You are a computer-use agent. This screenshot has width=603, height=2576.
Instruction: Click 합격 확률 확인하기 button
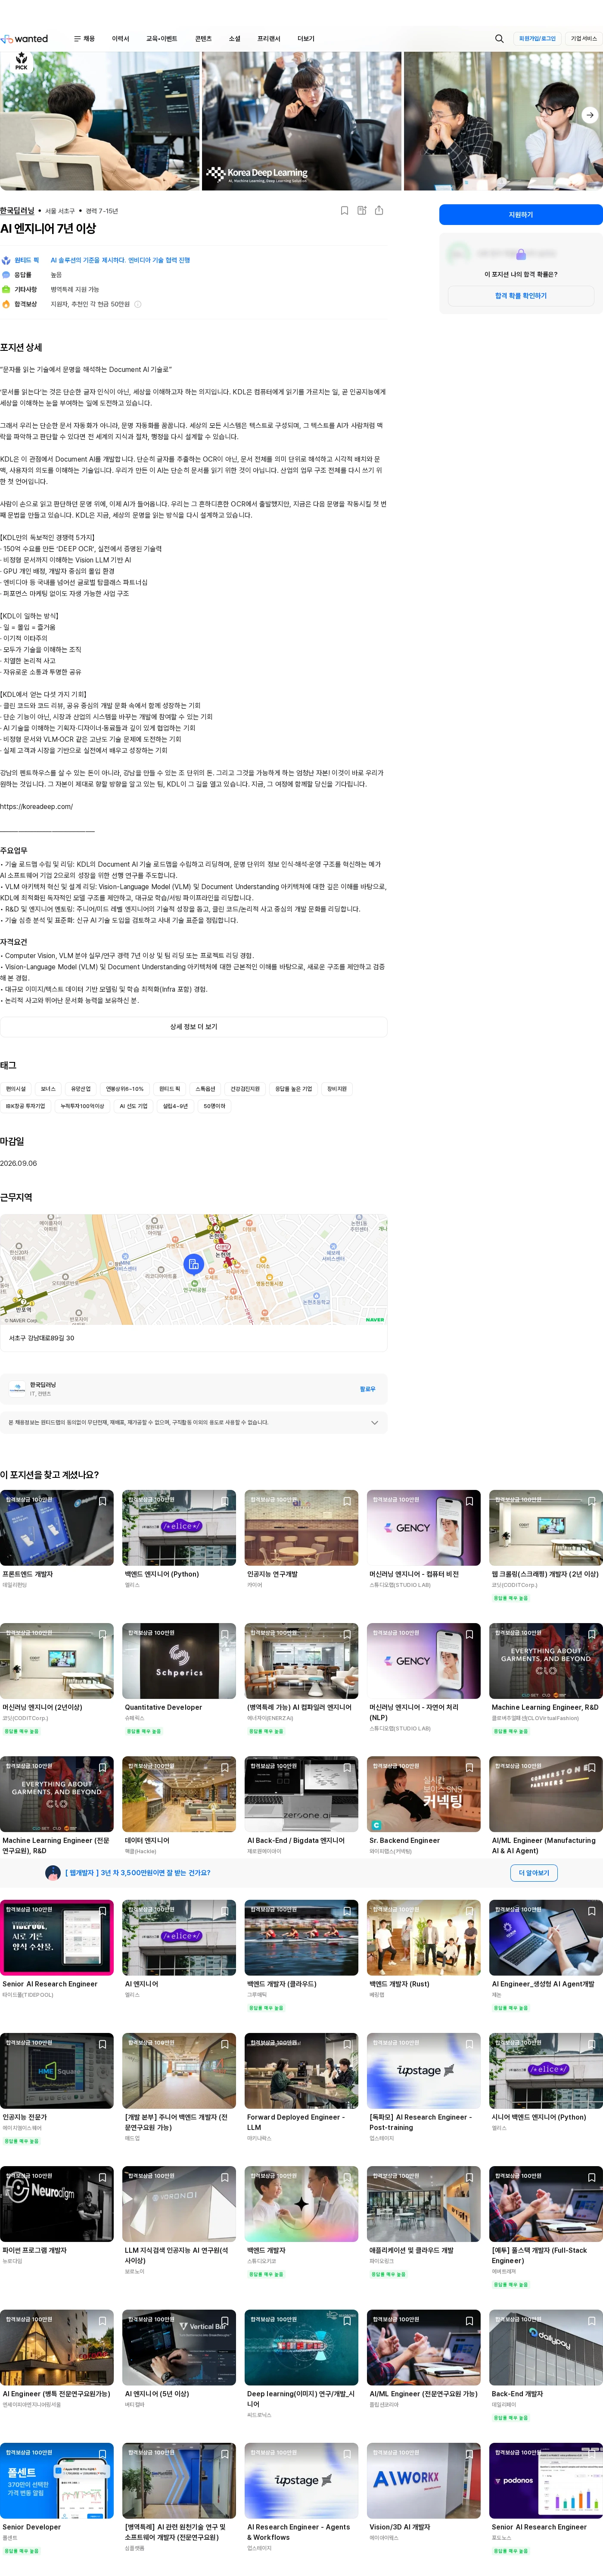(x=521, y=296)
